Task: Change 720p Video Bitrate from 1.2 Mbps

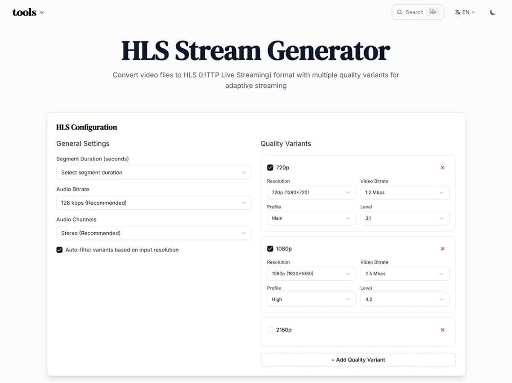Action: [404, 193]
